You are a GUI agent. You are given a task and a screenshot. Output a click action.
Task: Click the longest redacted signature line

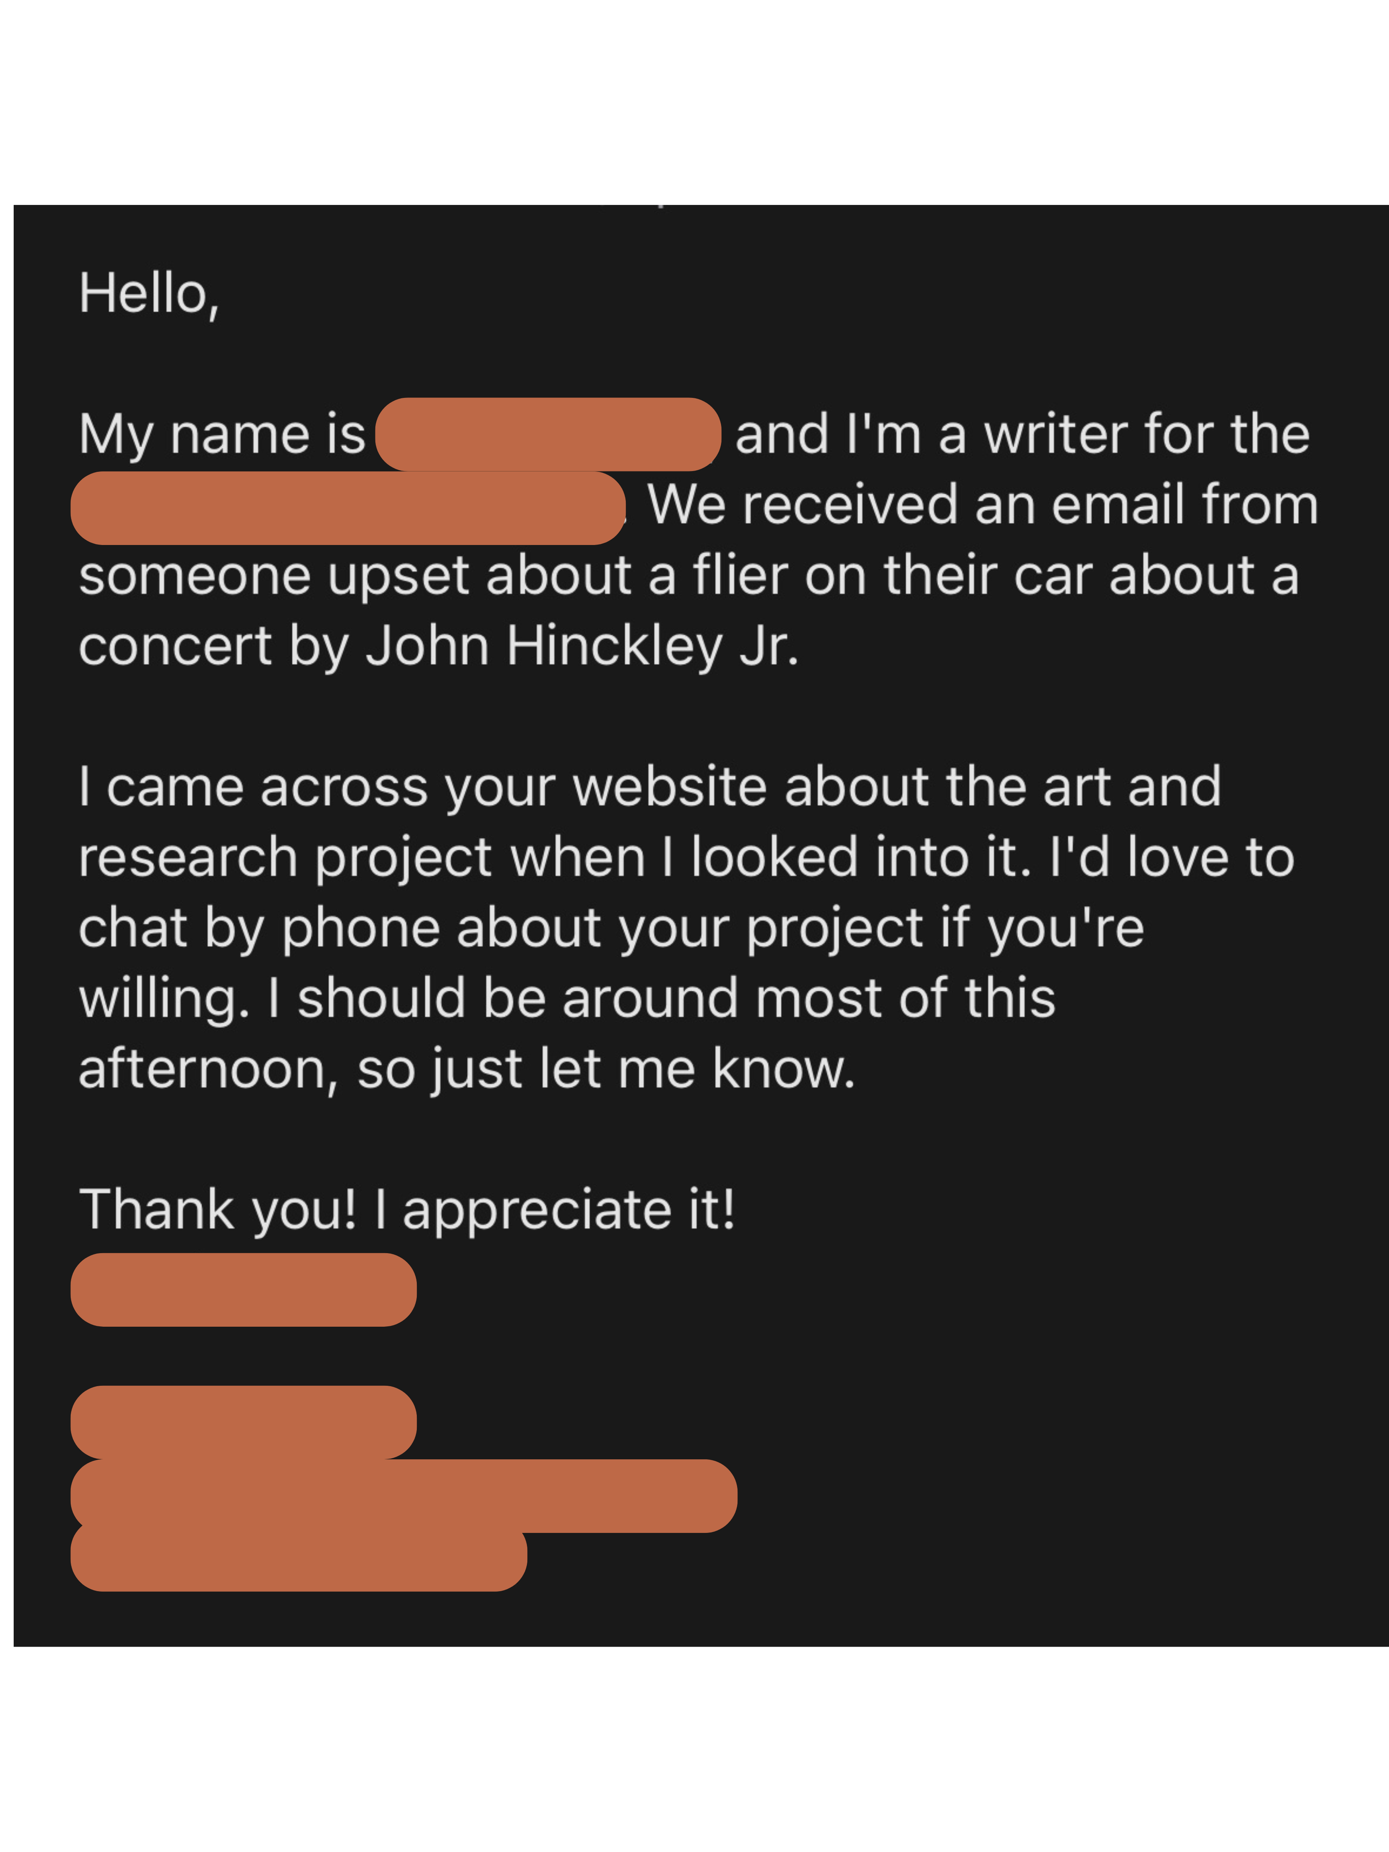click(x=404, y=1496)
